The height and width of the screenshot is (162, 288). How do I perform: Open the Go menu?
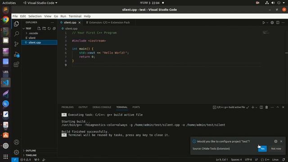click(56, 16)
